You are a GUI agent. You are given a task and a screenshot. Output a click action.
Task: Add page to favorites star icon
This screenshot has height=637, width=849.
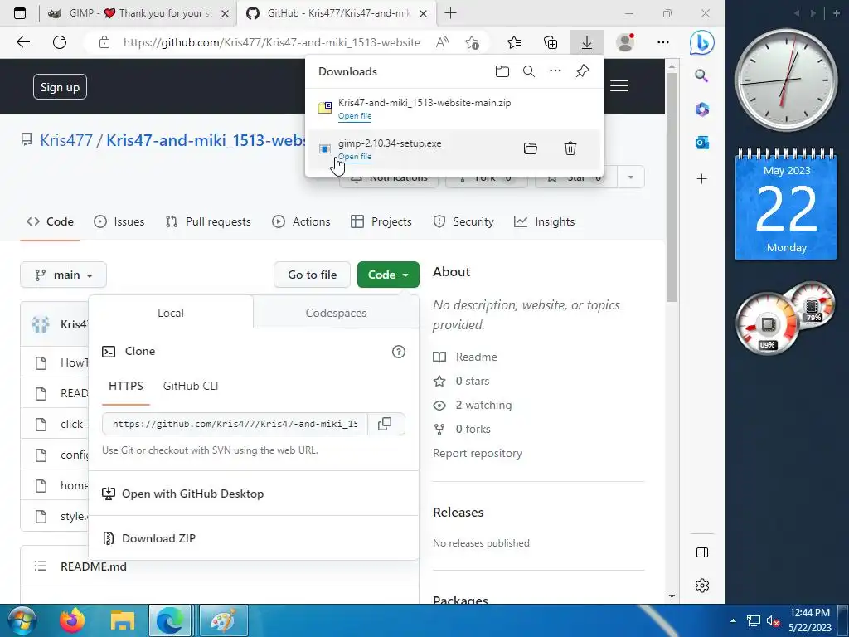472,42
